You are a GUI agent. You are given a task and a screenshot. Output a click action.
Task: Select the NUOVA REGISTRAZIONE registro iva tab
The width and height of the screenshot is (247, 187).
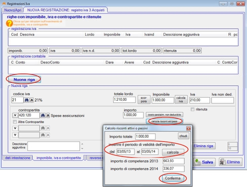point(66,10)
